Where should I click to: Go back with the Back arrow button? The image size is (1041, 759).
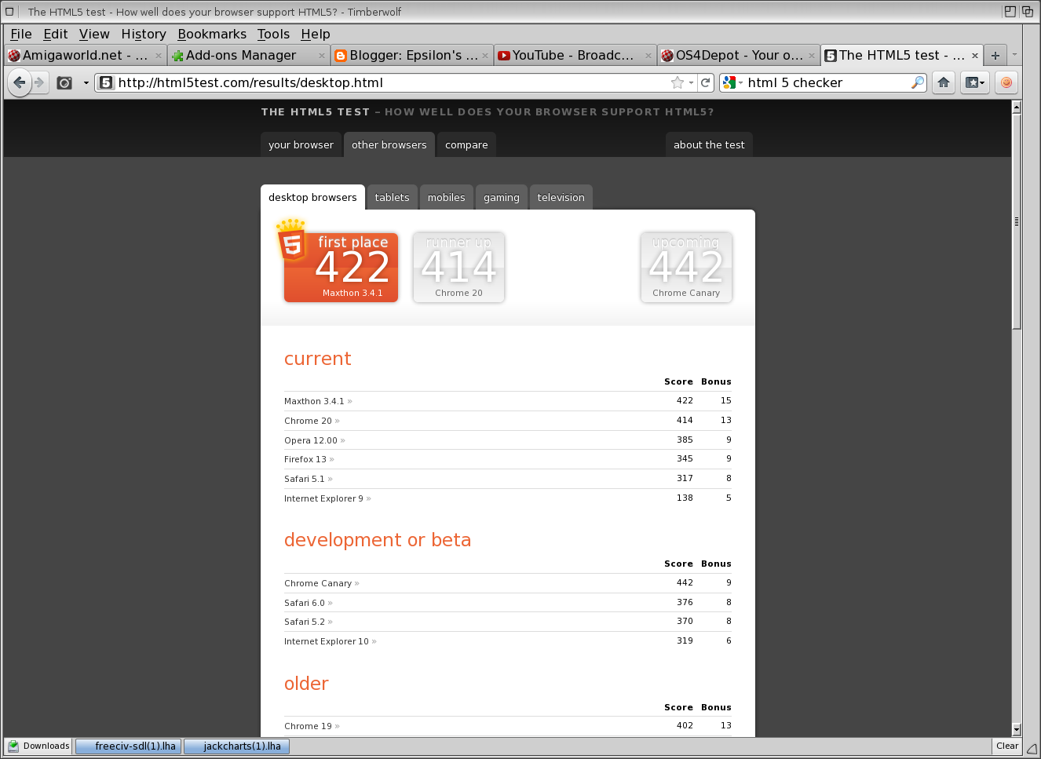coord(19,82)
